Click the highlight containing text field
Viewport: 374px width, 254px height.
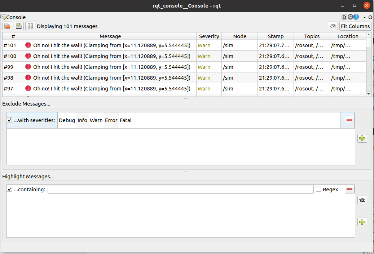pos(181,190)
